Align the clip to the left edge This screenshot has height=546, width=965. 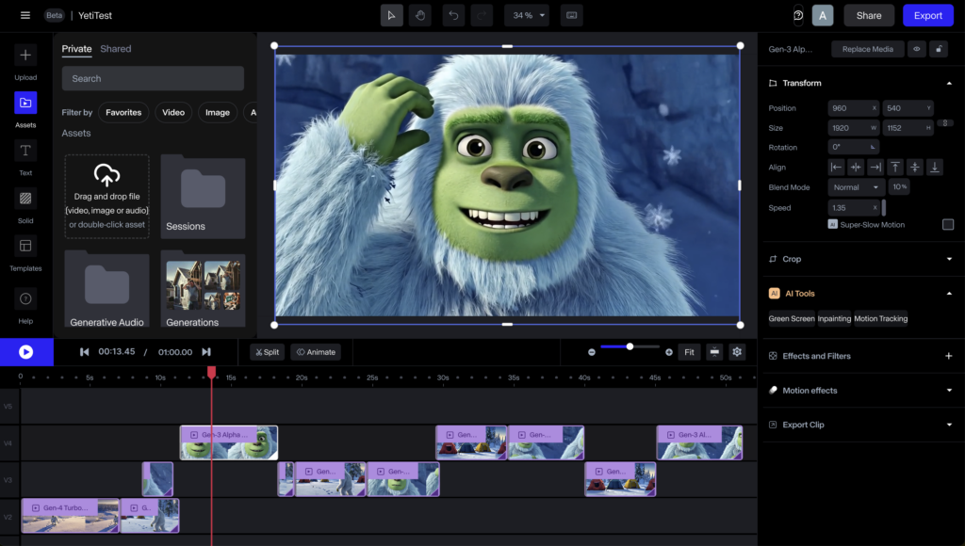[836, 168]
